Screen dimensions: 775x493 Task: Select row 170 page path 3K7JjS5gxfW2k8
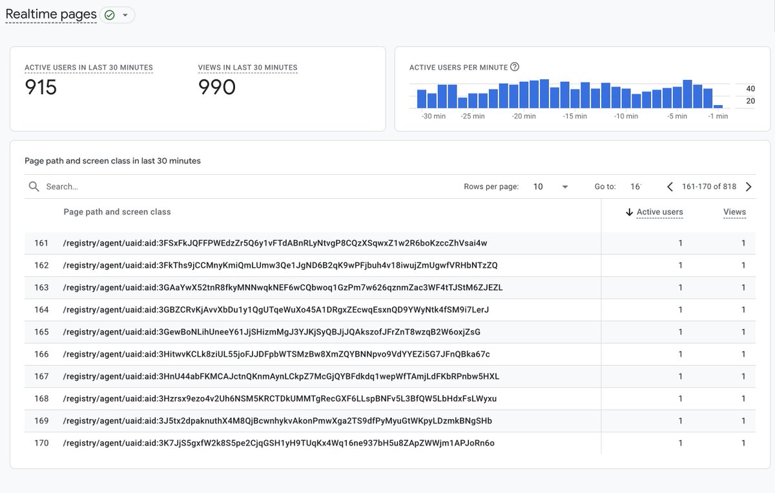278,443
